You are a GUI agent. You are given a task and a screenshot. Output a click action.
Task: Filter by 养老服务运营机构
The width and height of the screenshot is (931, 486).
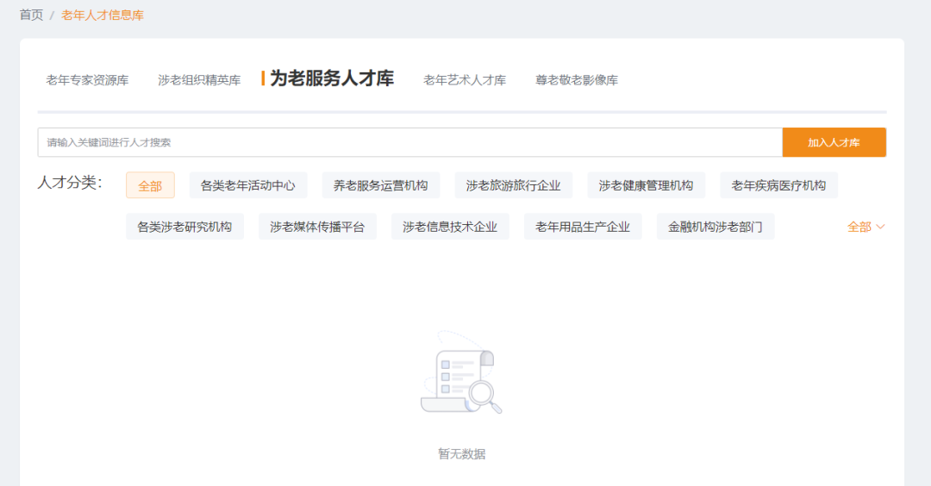(380, 185)
